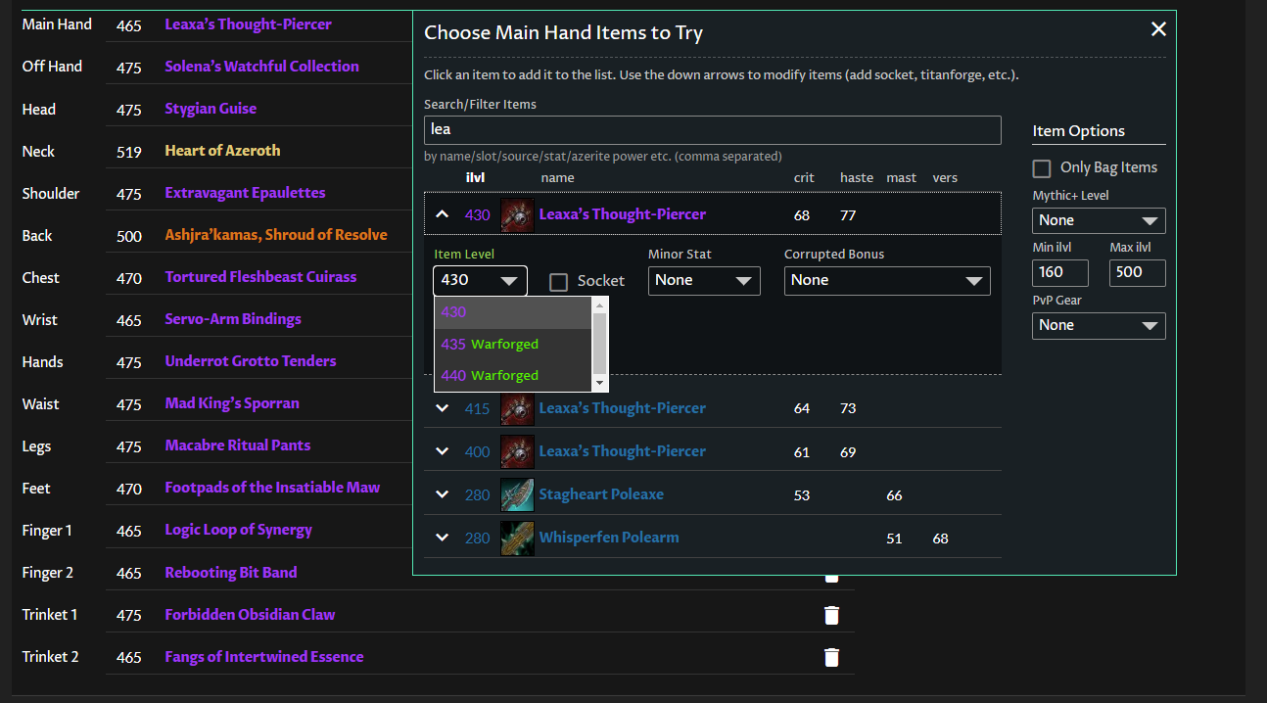Choose 435 Warforged item level
The height and width of the screenshot is (703, 1267).
pos(513,344)
